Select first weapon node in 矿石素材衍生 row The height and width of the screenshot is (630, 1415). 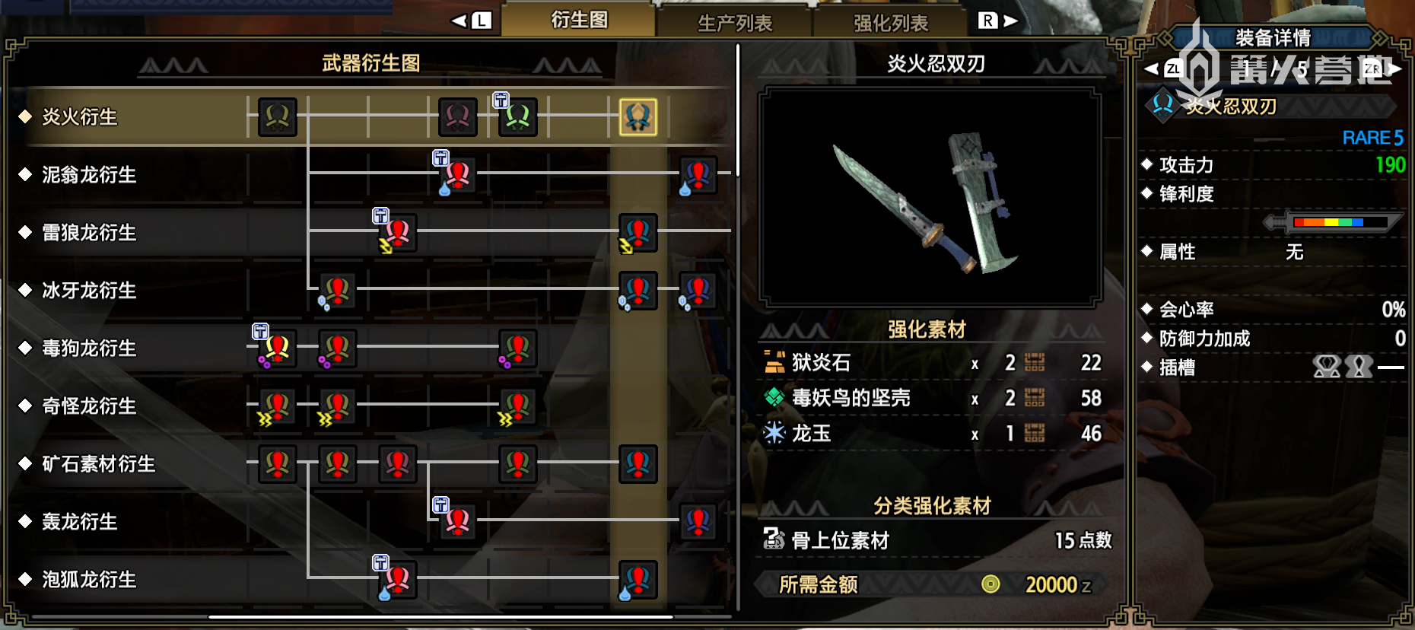click(277, 464)
